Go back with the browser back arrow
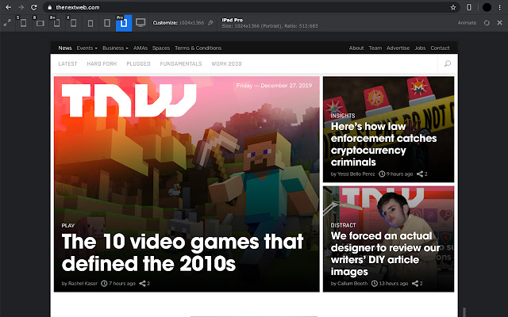Image resolution: width=508 pixels, height=317 pixels. [9, 7]
